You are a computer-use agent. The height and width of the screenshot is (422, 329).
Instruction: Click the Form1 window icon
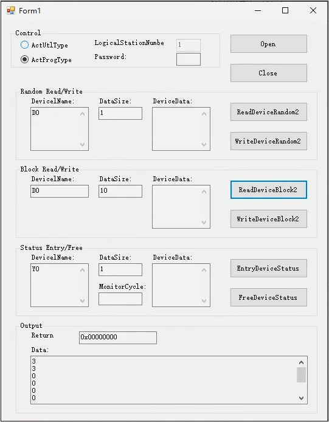point(11,10)
